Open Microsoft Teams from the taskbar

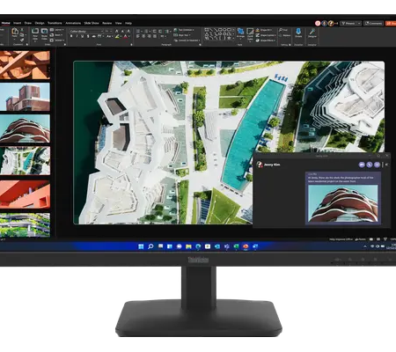[226, 246]
